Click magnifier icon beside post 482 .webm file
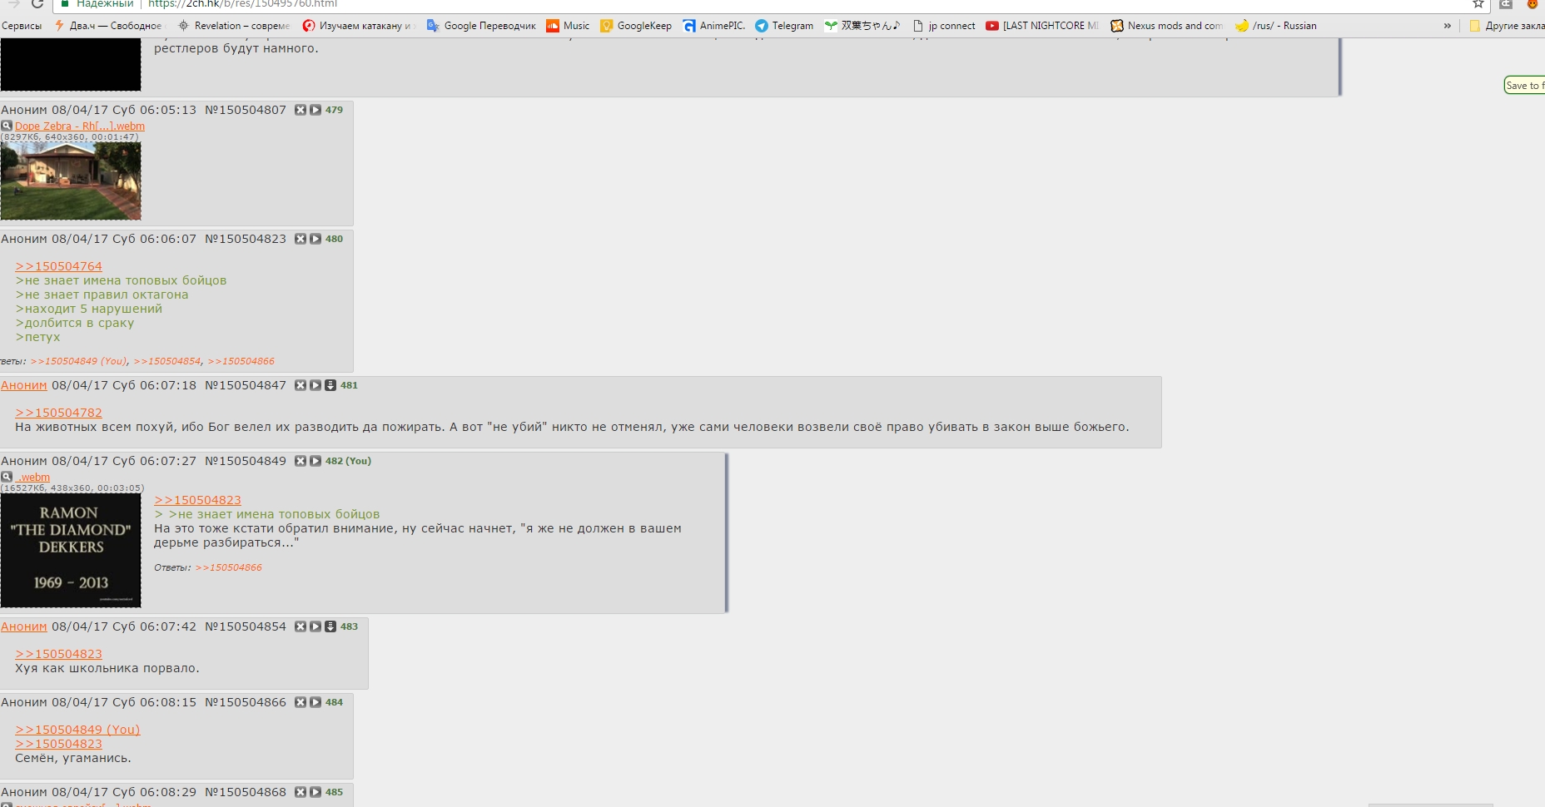1545x807 pixels. (7, 478)
